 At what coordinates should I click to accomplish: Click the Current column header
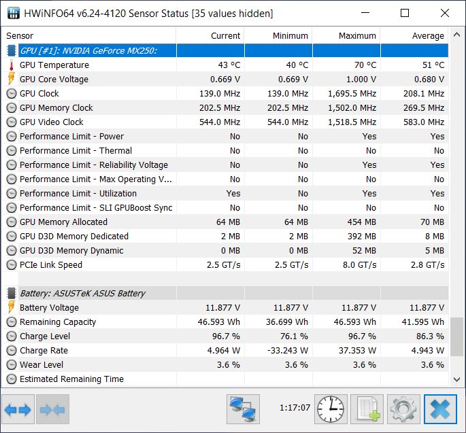(210, 35)
